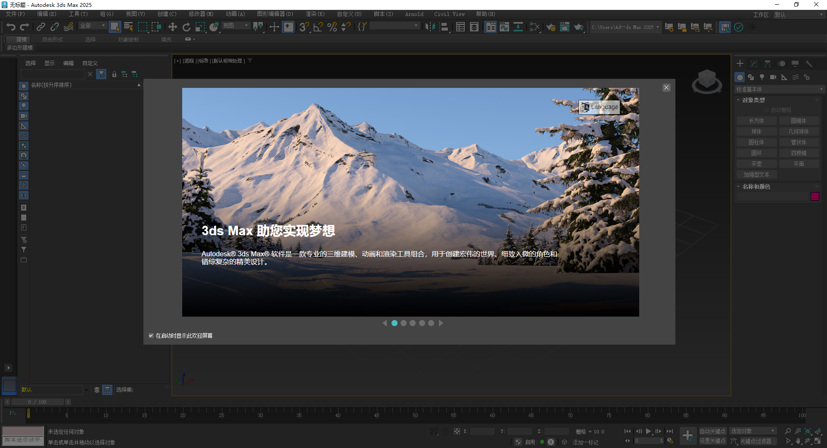Open the 渲染 menu
827x448 pixels.
pyautogui.click(x=315, y=14)
